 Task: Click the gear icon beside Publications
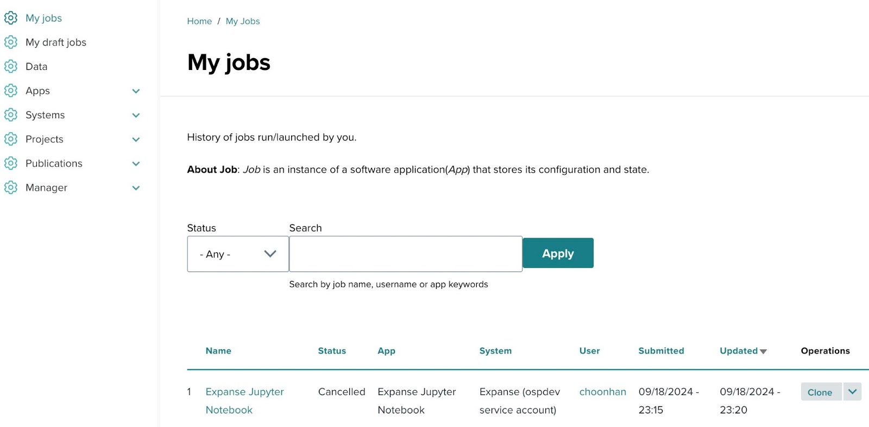pyautogui.click(x=11, y=163)
